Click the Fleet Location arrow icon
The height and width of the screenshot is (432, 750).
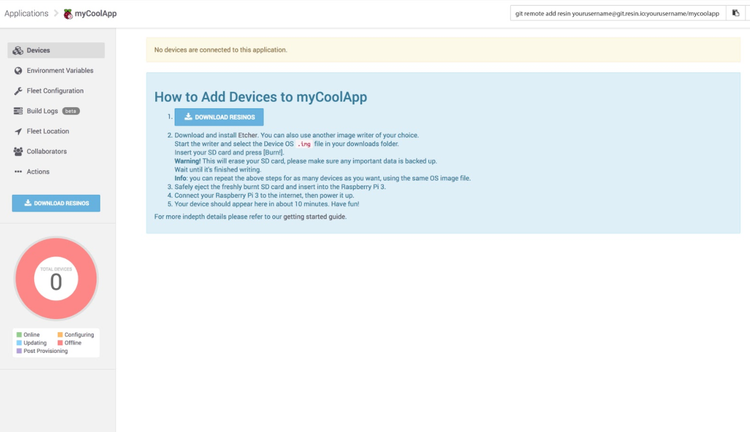click(18, 132)
